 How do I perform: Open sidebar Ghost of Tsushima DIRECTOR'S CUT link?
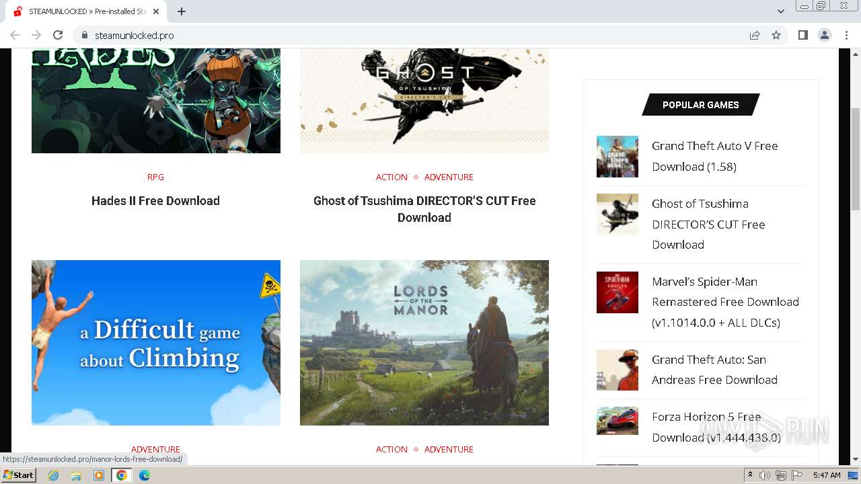coord(708,224)
